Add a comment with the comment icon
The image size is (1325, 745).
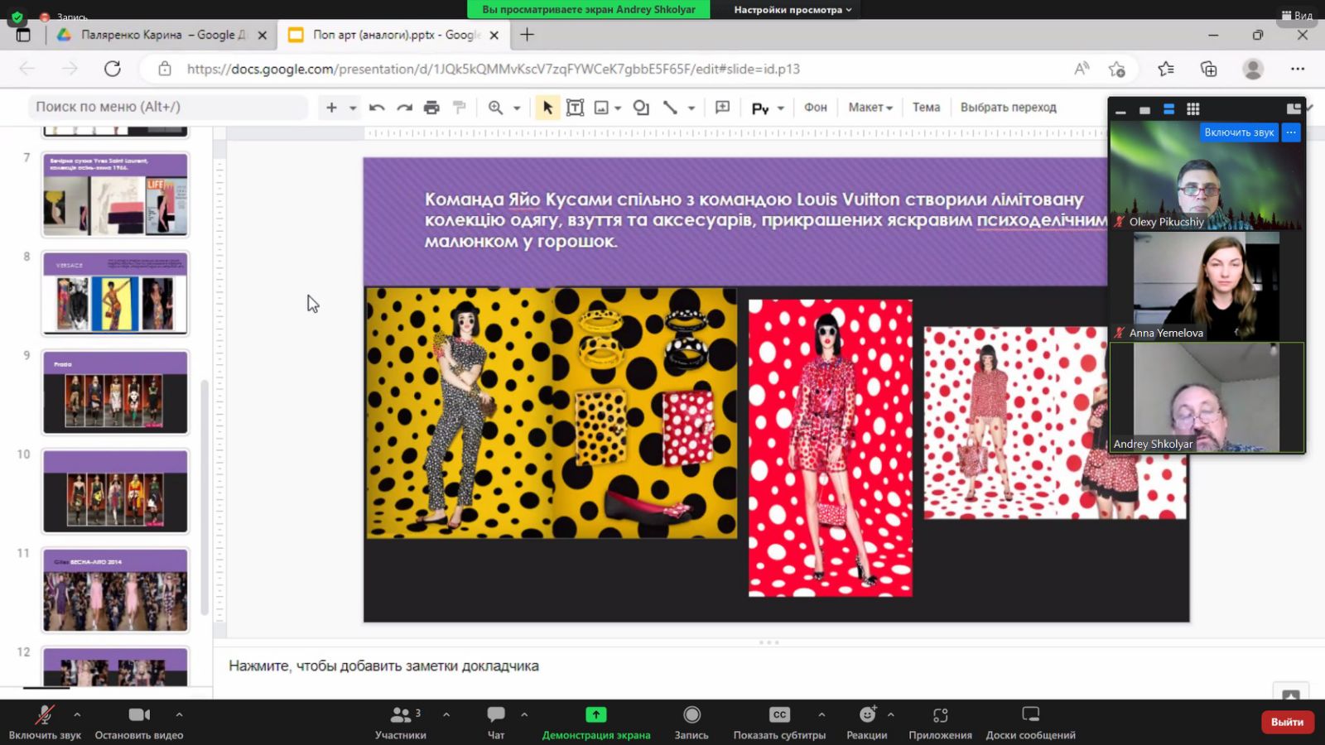[x=722, y=108]
